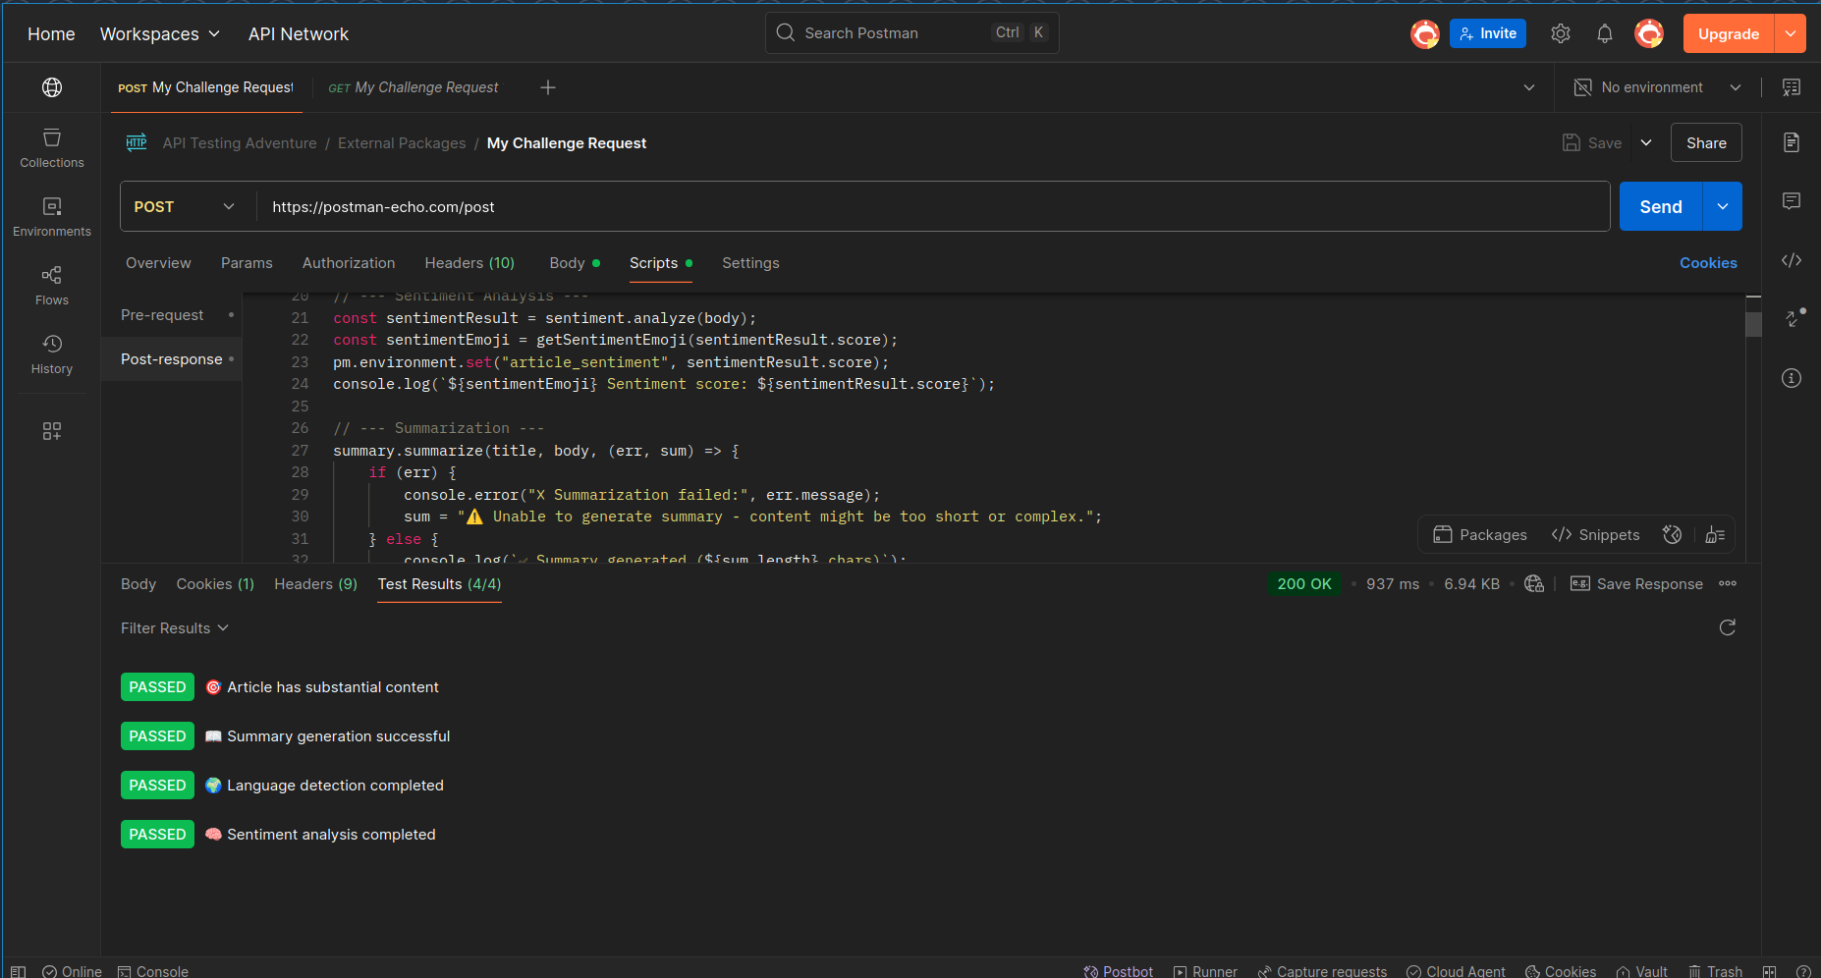Open the settings gear icon
This screenshot has width=1821, height=978.
[1560, 34]
